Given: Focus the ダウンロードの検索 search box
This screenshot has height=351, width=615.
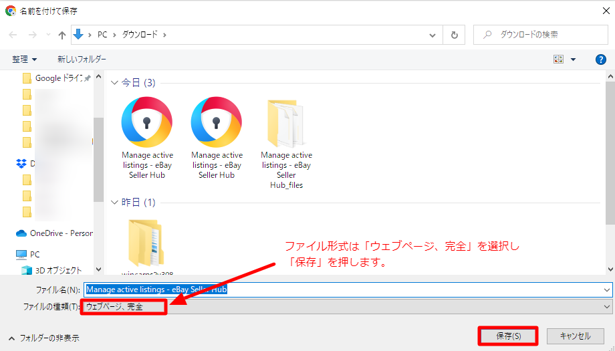Looking at the screenshot, I should 541,35.
